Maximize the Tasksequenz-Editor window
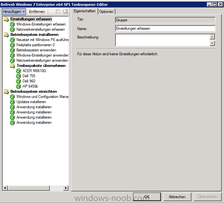The image size is (224, 203). click(215, 5)
